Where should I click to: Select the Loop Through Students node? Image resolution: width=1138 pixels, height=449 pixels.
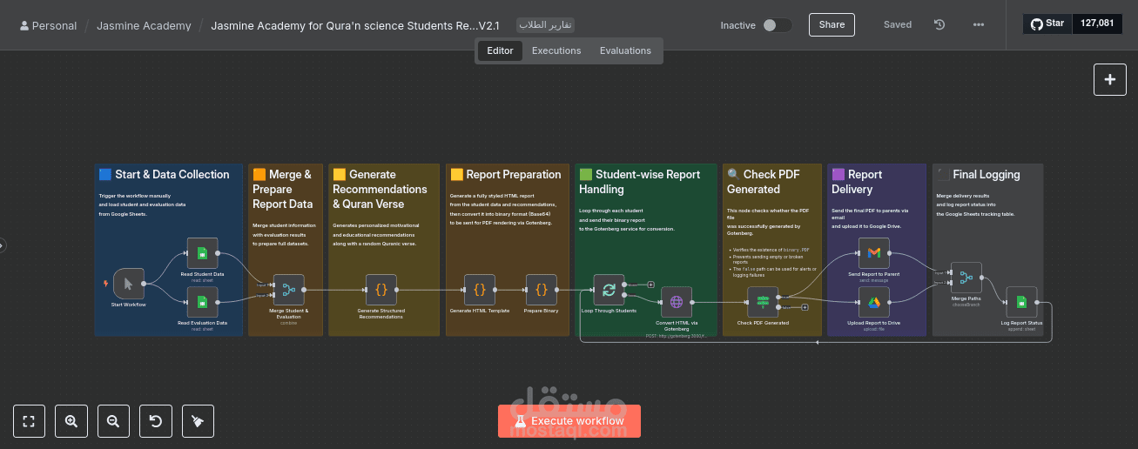coord(609,290)
